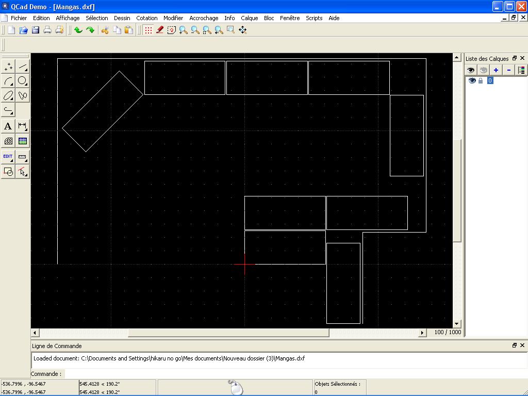Remove current layer with minus button

pos(509,70)
